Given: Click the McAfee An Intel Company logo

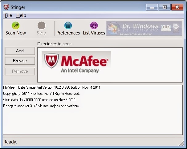Looking at the screenshot, I should [76, 62].
